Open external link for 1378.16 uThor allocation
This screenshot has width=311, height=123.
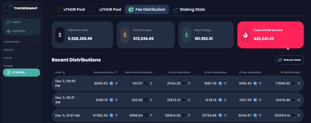[225, 100]
